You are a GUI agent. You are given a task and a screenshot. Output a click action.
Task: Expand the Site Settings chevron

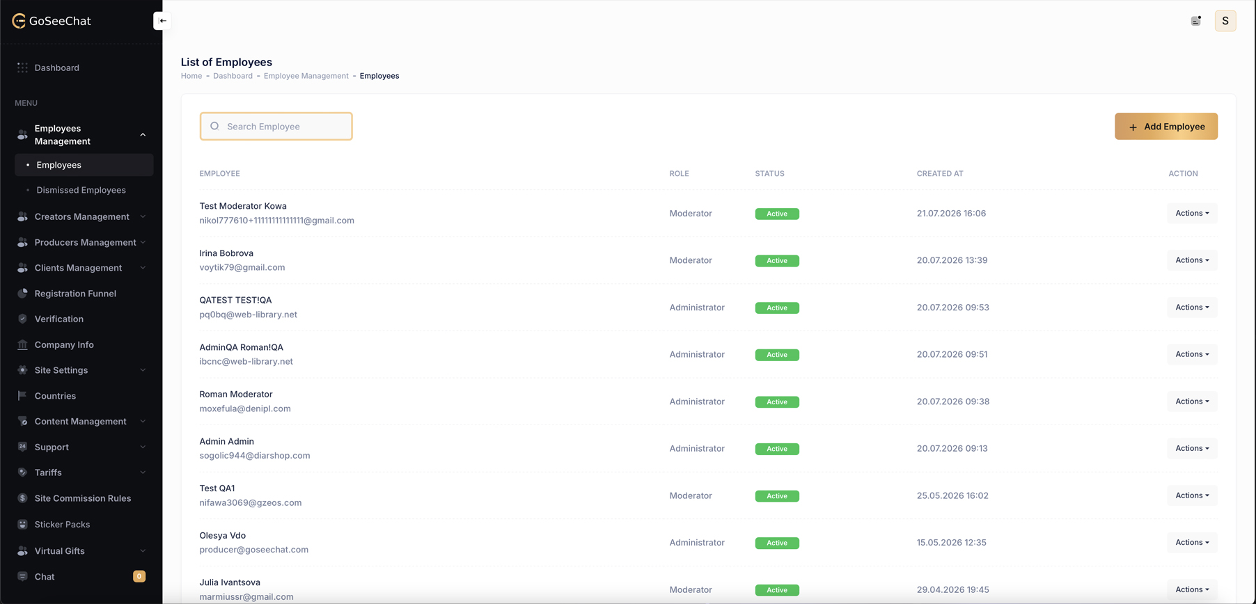click(x=143, y=370)
